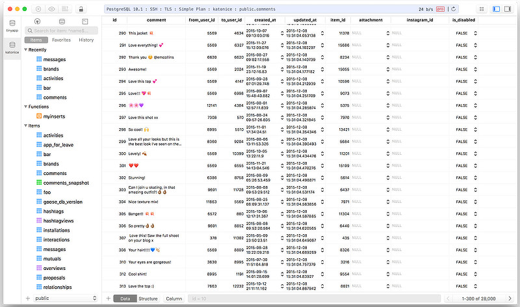Open created_at stepper for row 292
The width and height of the screenshot is (520, 307).
(x=282, y=57)
